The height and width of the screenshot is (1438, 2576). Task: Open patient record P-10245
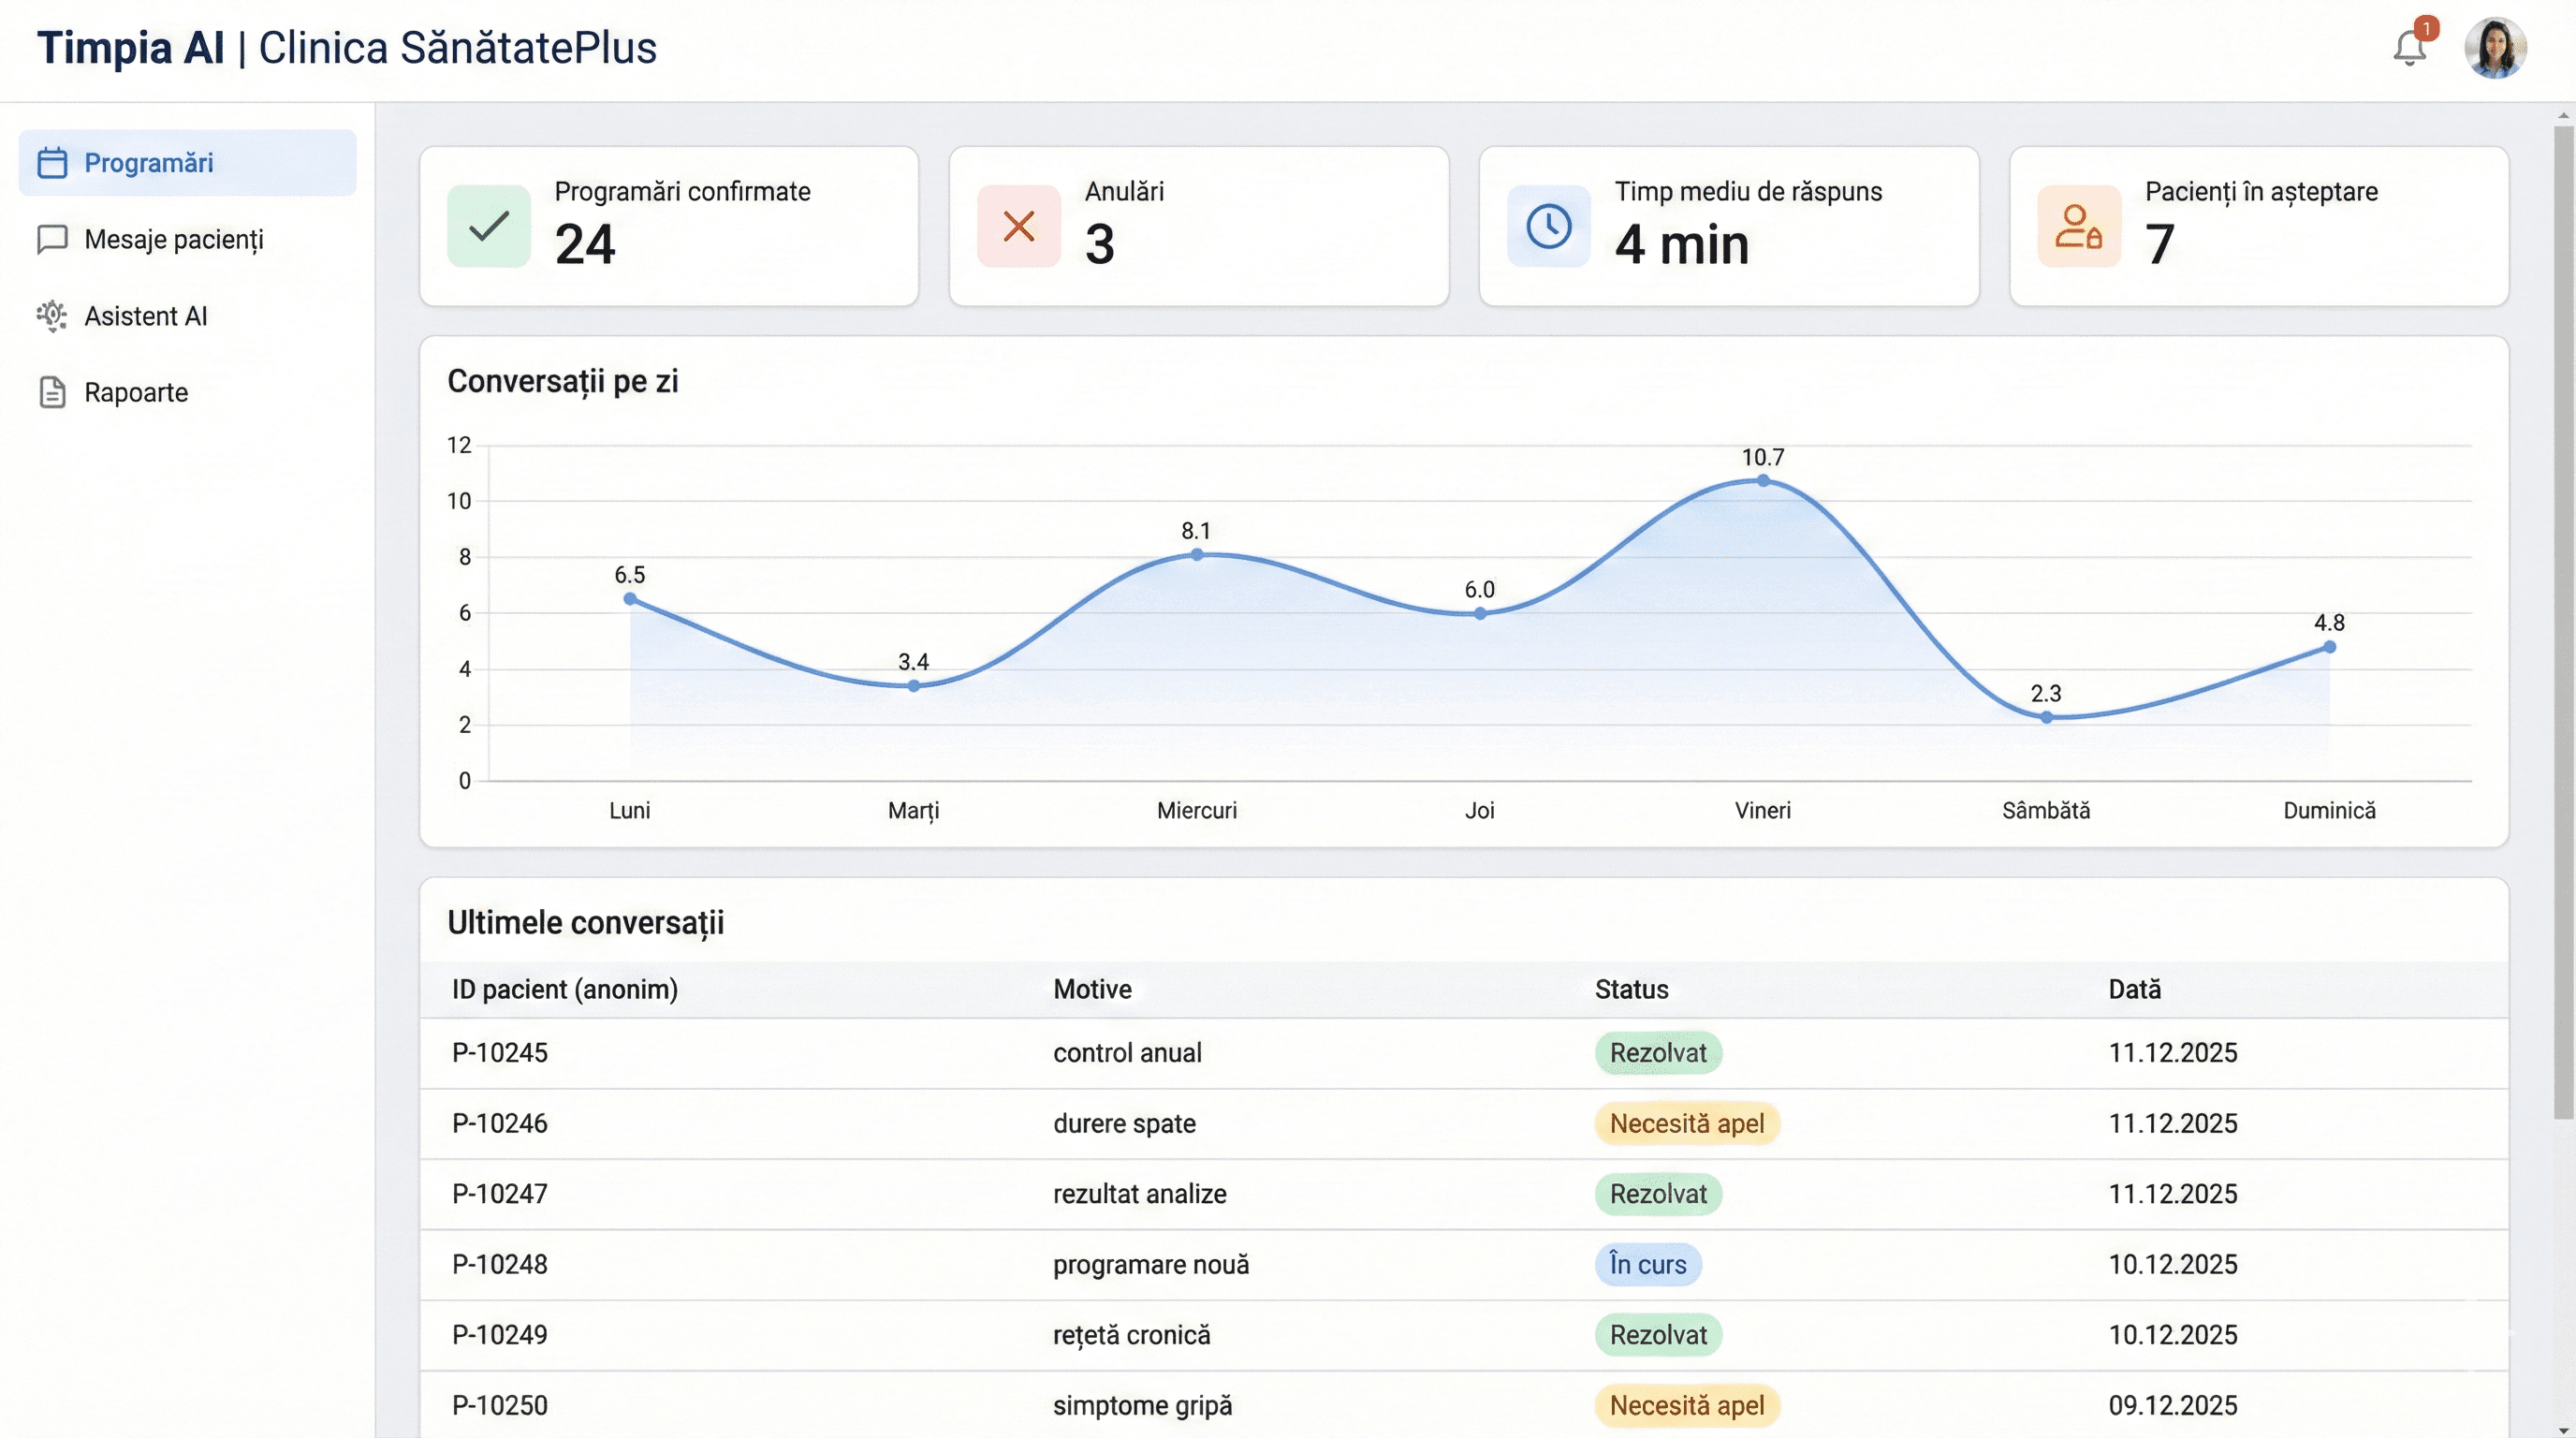(x=500, y=1052)
